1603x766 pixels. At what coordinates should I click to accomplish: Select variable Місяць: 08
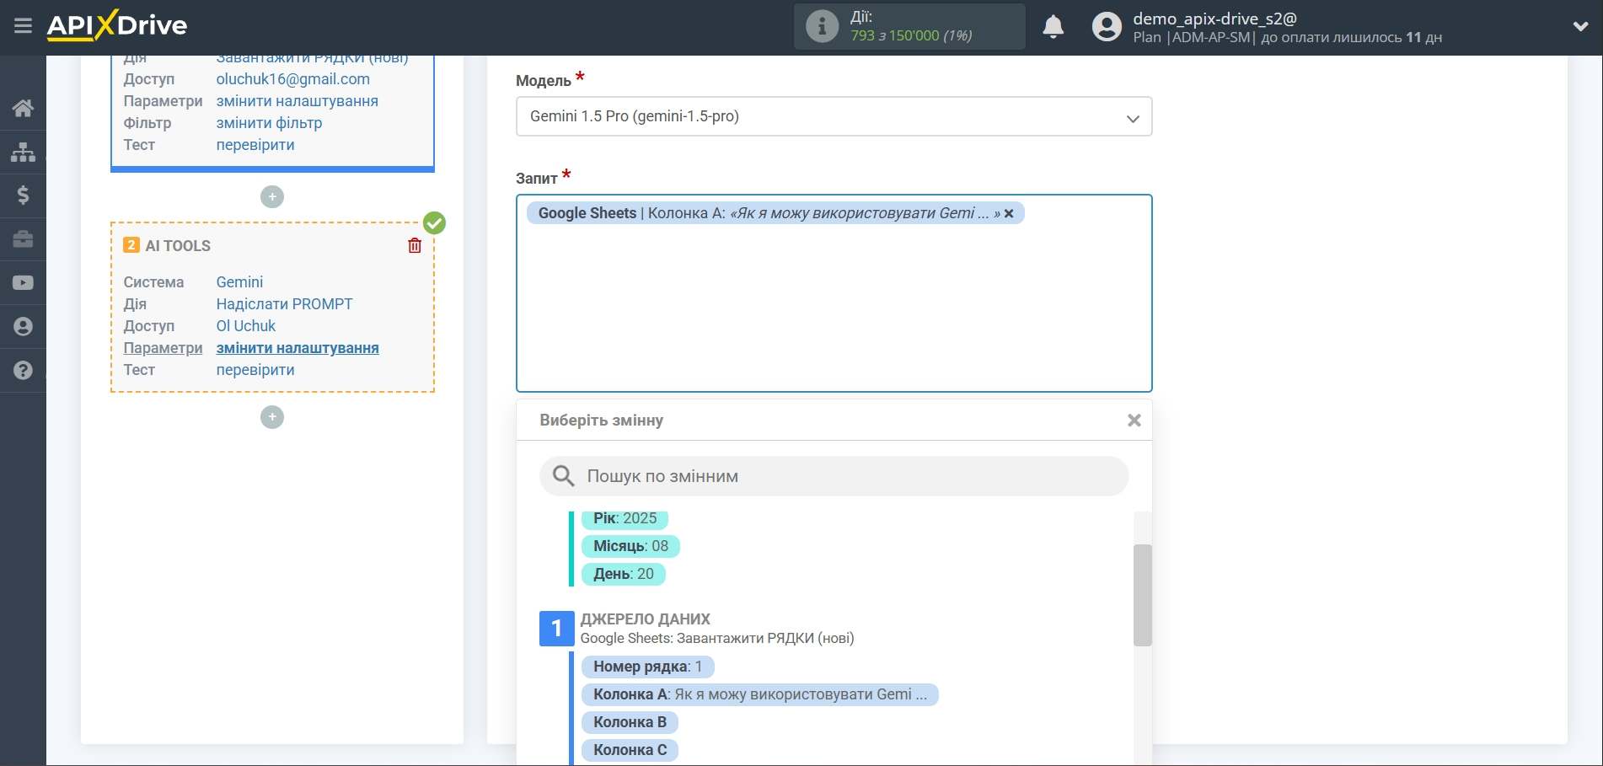point(630,546)
